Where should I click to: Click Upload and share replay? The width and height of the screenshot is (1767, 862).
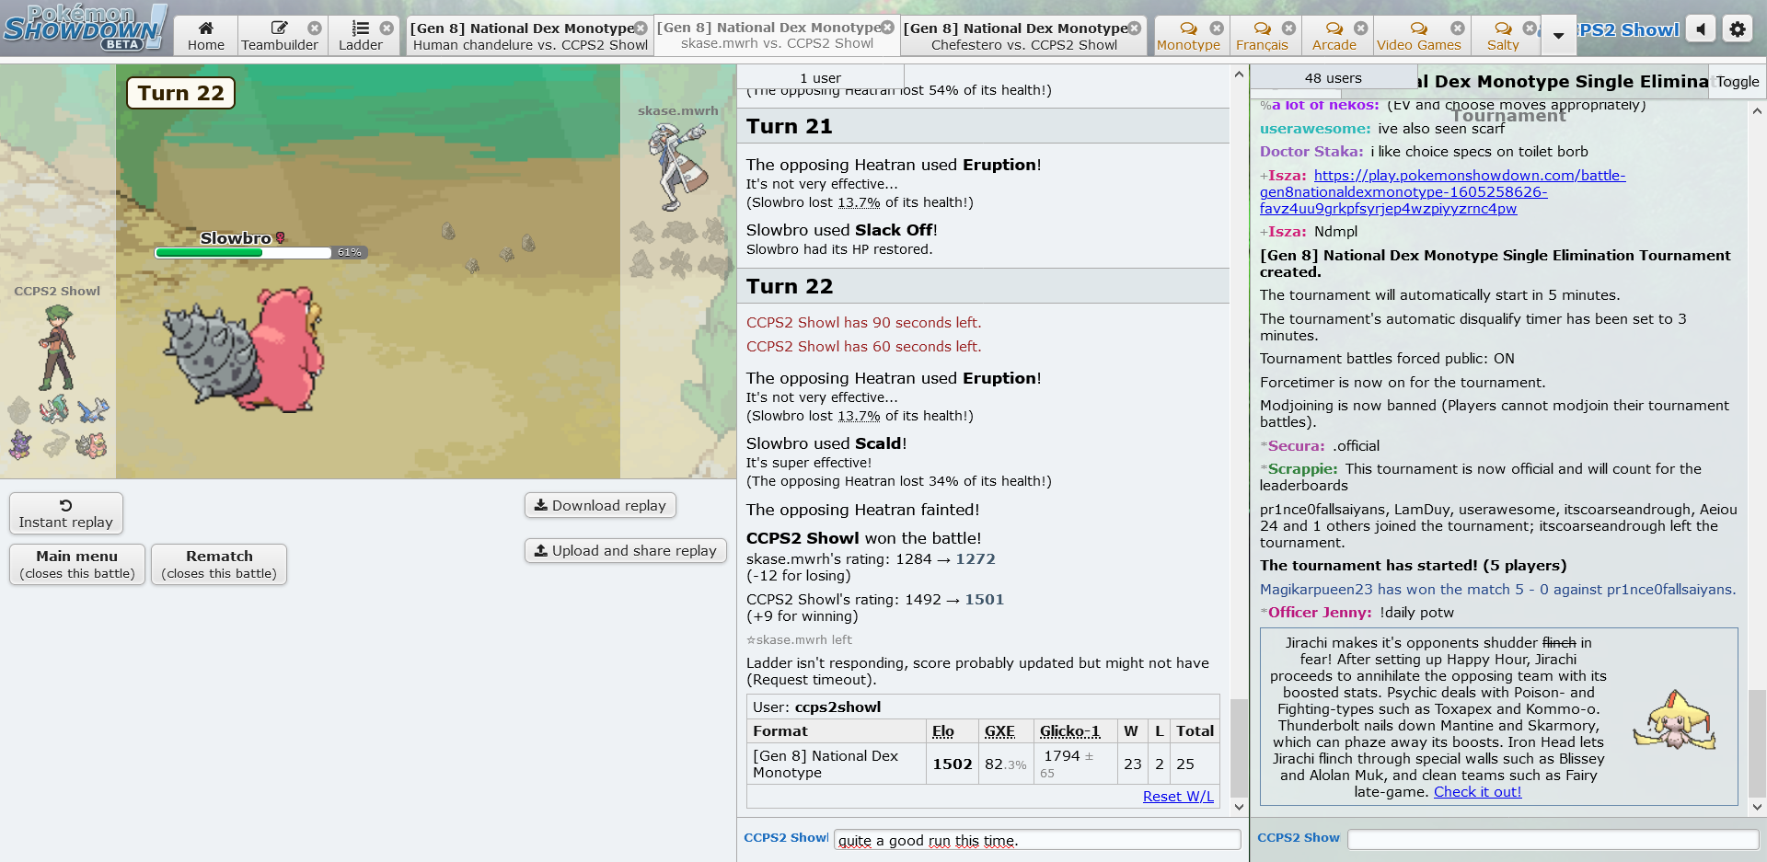[626, 550]
